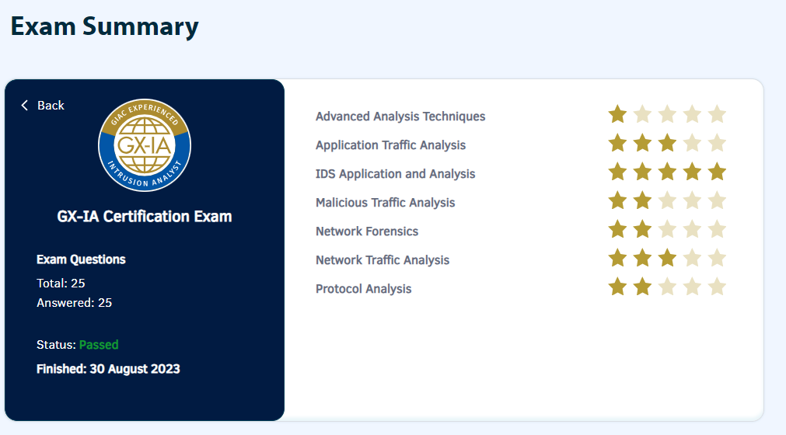Click third star of Malicious Traffic Analysis
Image resolution: width=786 pixels, height=435 pixels.
coord(667,200)
